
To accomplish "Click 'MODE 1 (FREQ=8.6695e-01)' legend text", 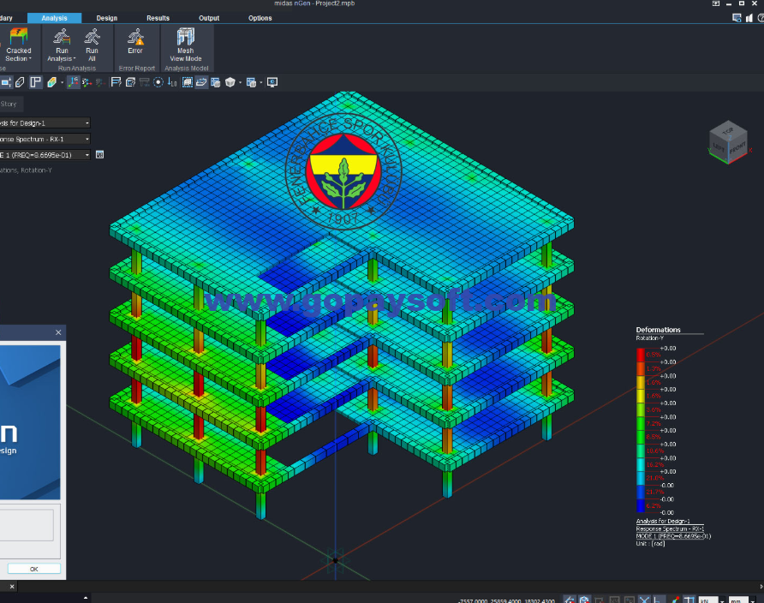I will [x=673, y=536].
